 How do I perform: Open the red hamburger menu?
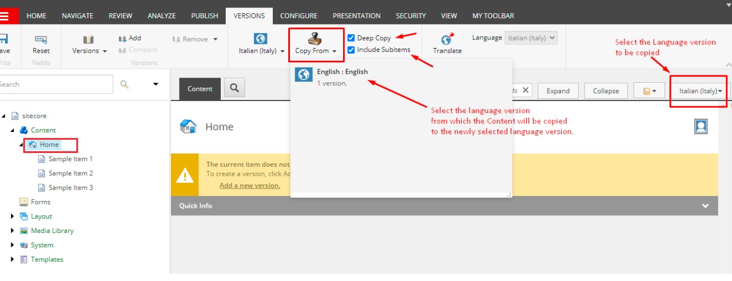(x=5, y=16)
